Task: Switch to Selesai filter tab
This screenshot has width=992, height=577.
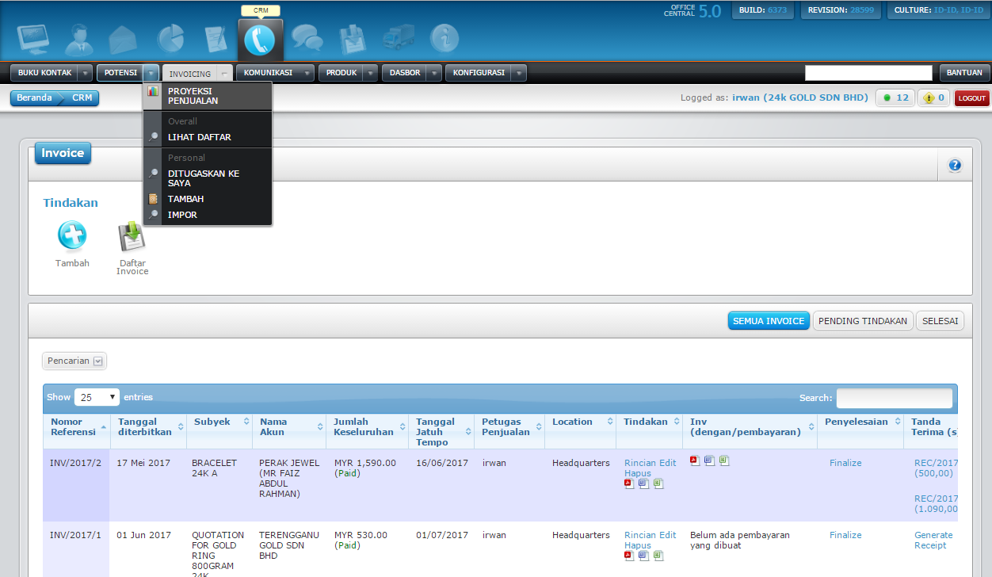Action: coord(940,321)
